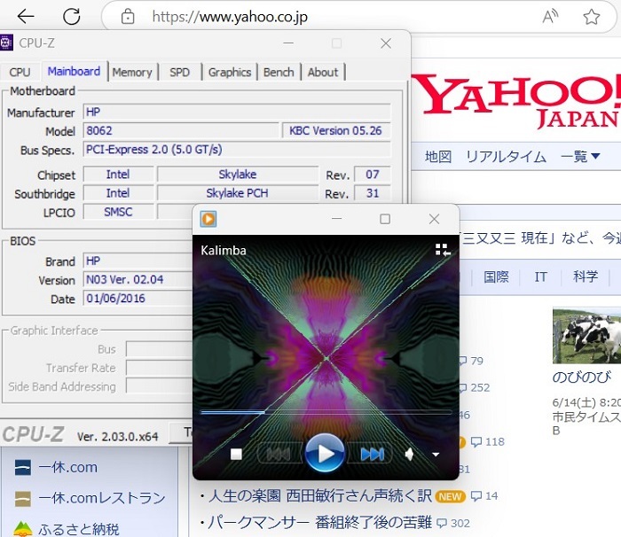
Task: Open the 地図 link
Action: (x=438, y=157)
